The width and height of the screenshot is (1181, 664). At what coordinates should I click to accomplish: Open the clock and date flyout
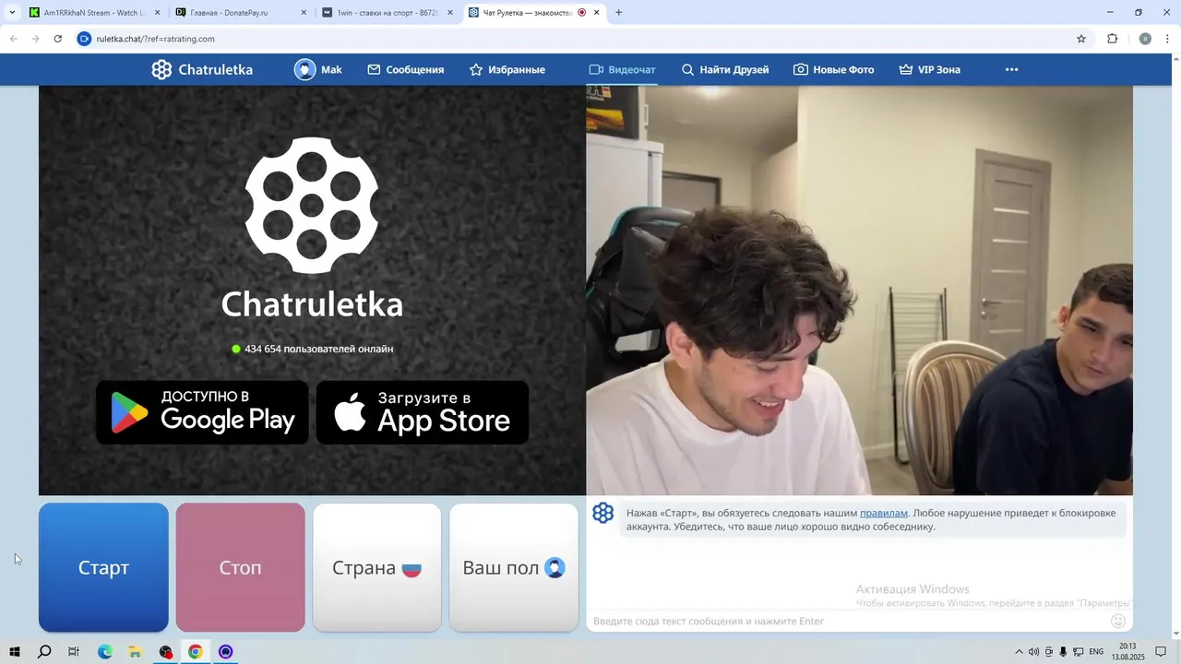point(1127,652)
